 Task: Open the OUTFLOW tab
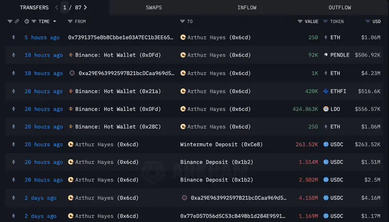(x=340, y=8)
